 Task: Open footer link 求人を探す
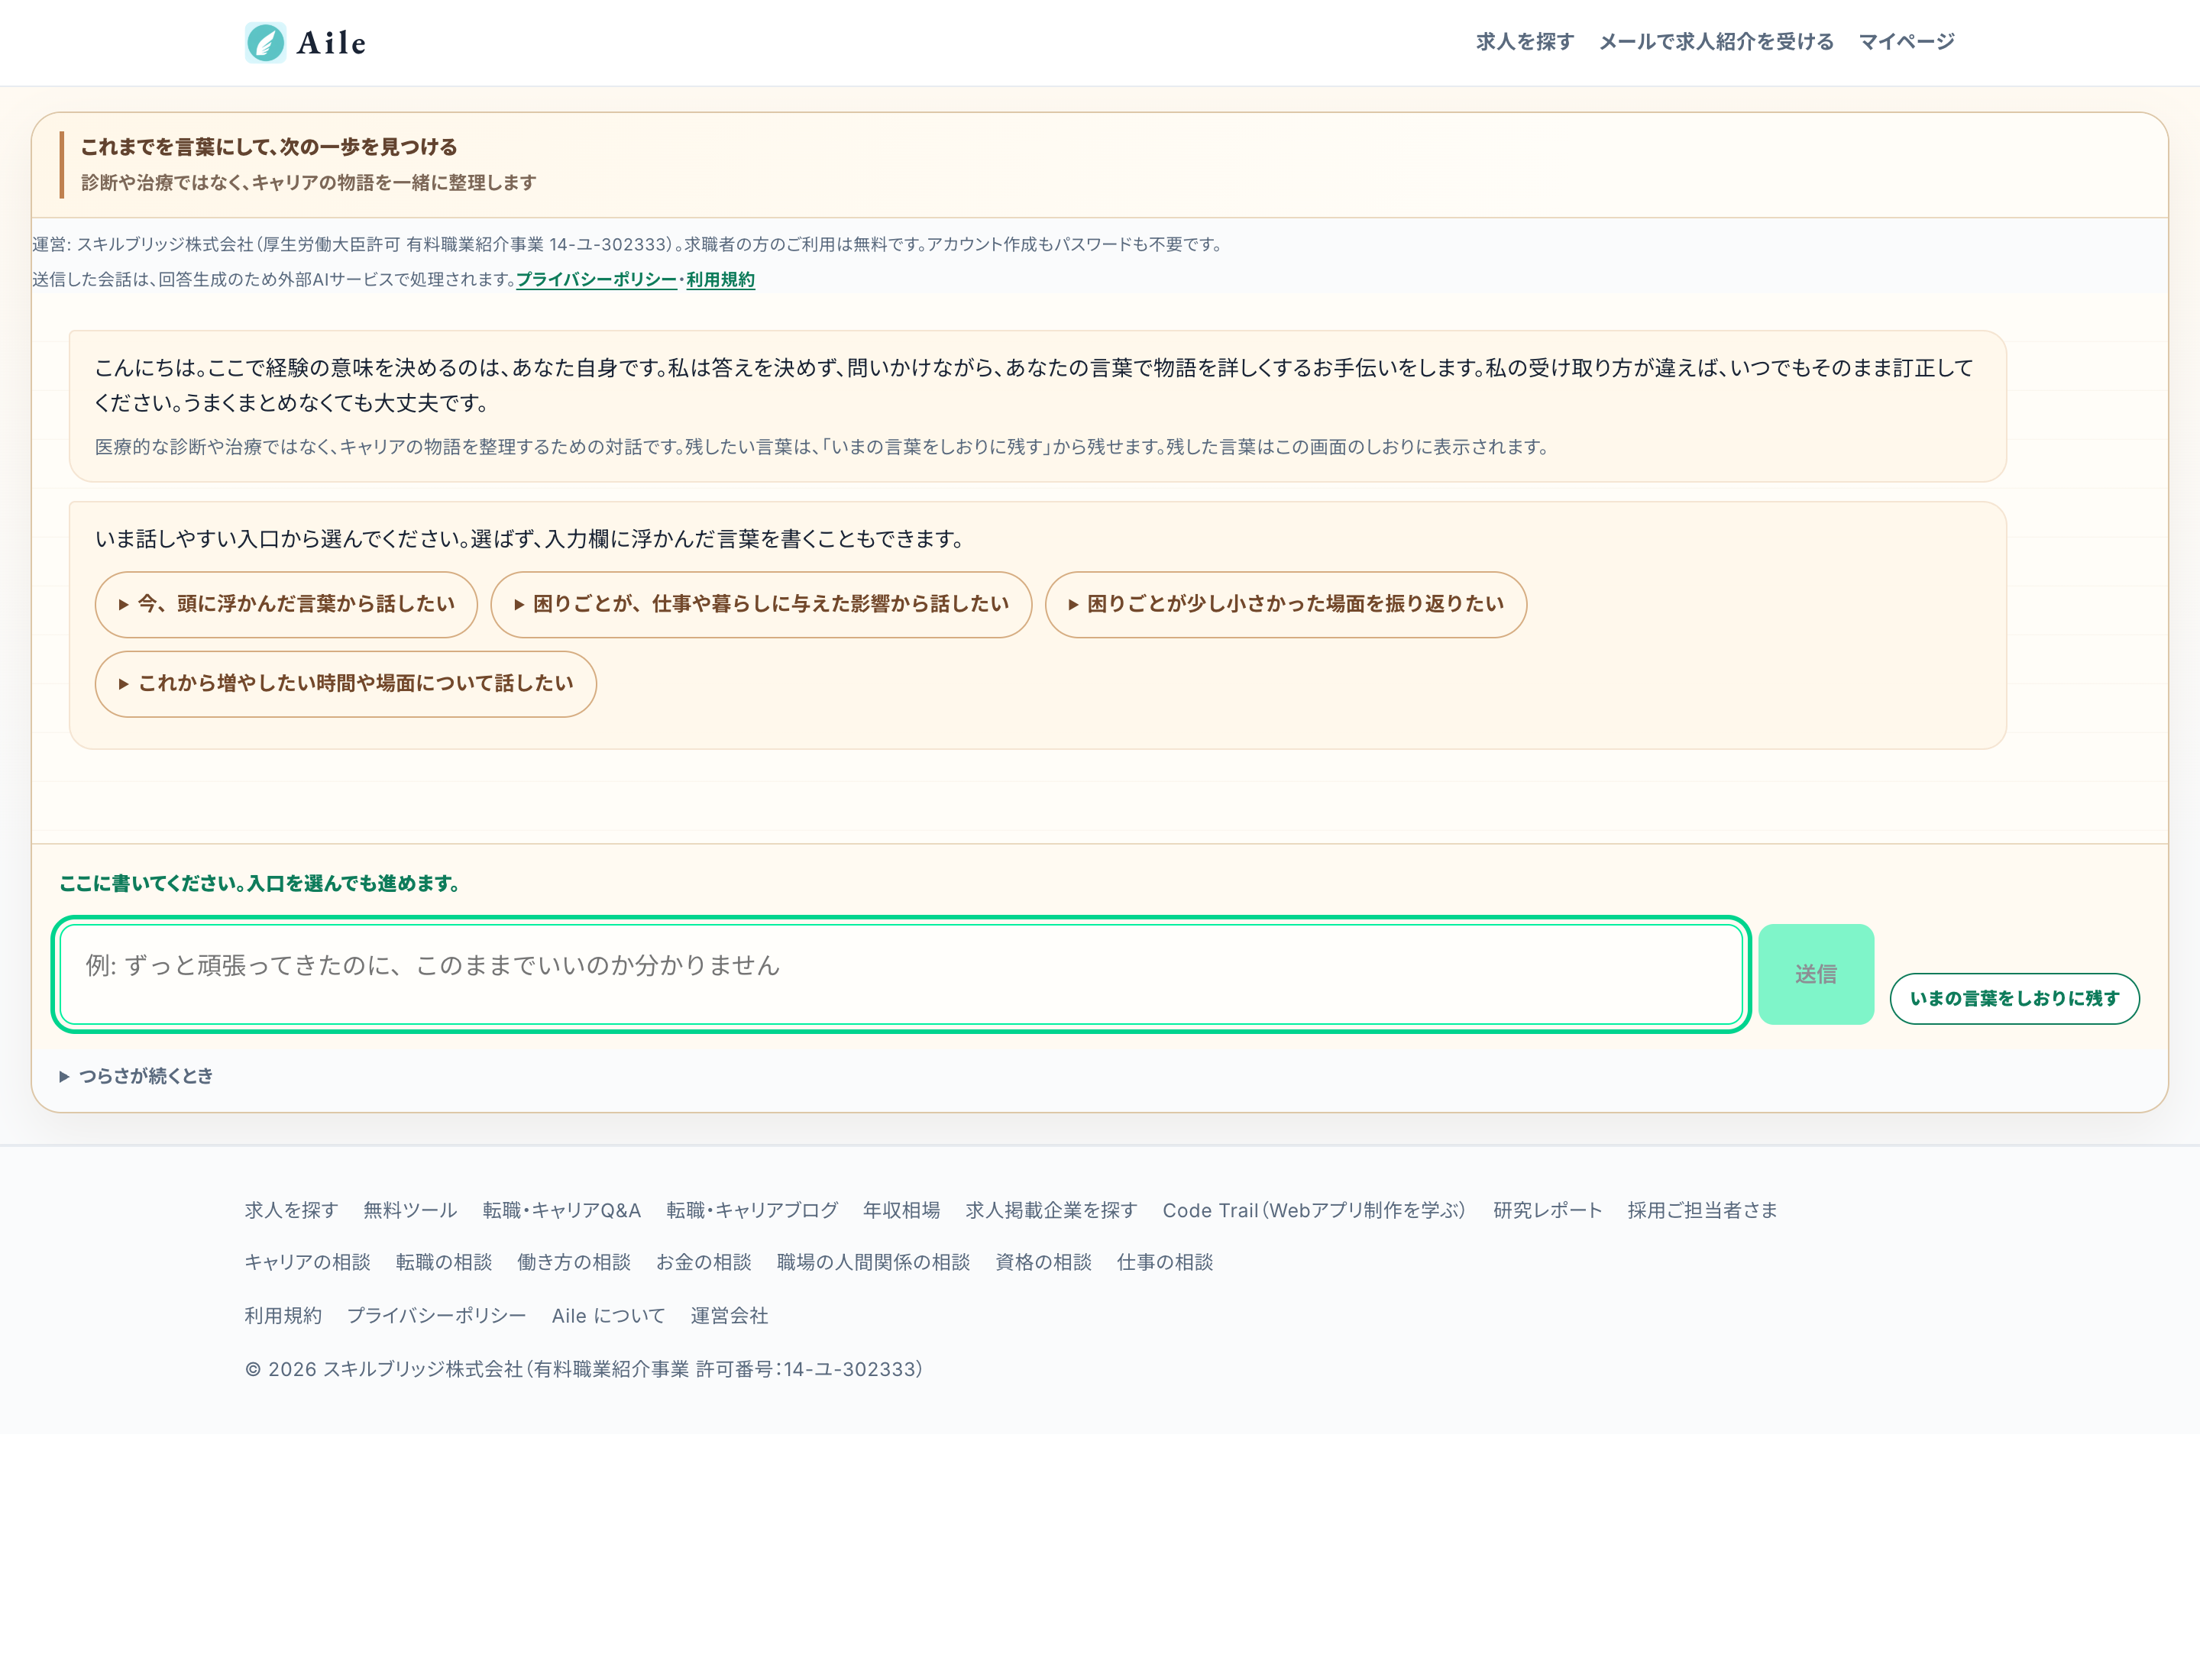pyautogui.click(x=291, y=1210)
